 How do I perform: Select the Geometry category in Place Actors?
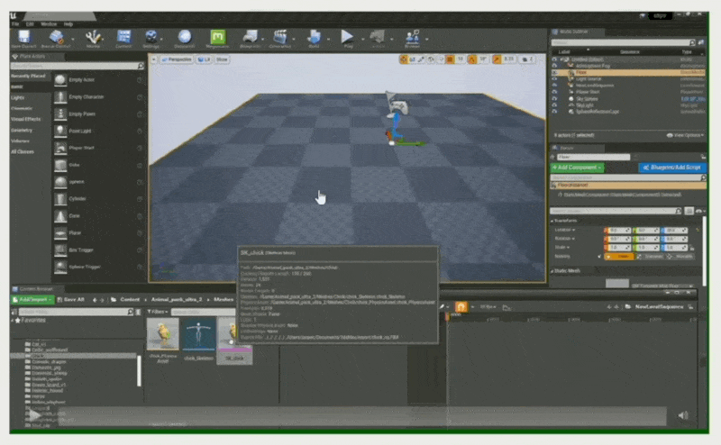[x=23, y=129]
